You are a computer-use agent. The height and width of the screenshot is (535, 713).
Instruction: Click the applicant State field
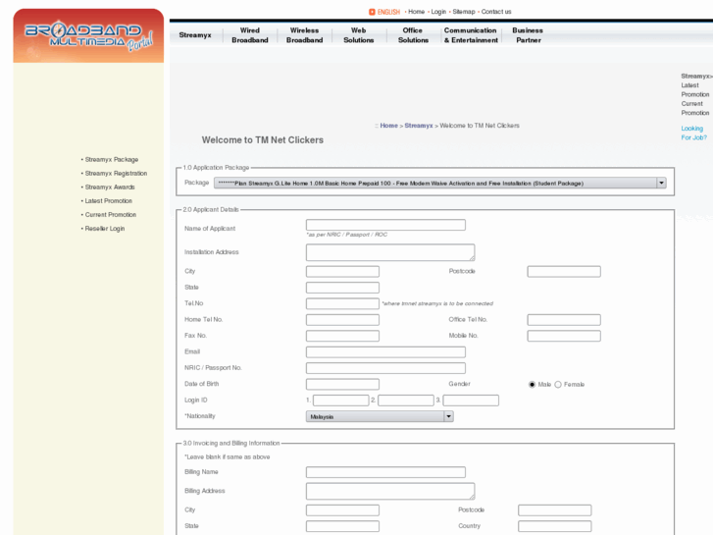click(343, 288)
